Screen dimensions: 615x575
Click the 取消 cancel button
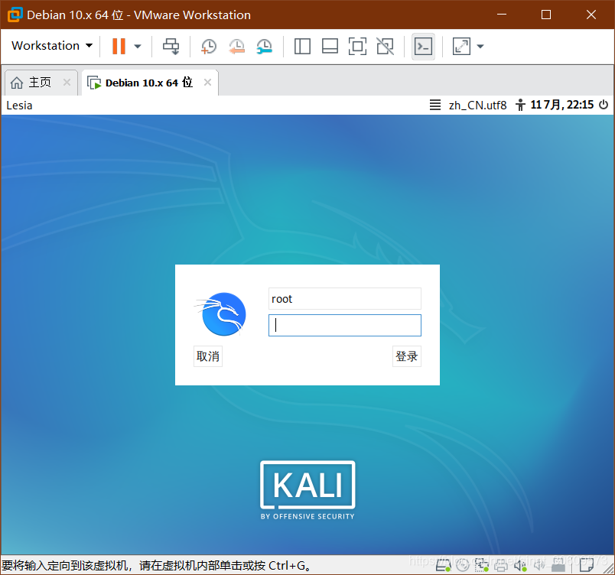[x=208, y=356]
